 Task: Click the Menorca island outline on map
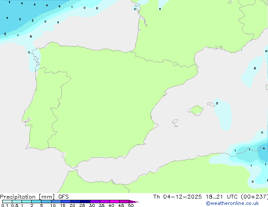[211, 104]
